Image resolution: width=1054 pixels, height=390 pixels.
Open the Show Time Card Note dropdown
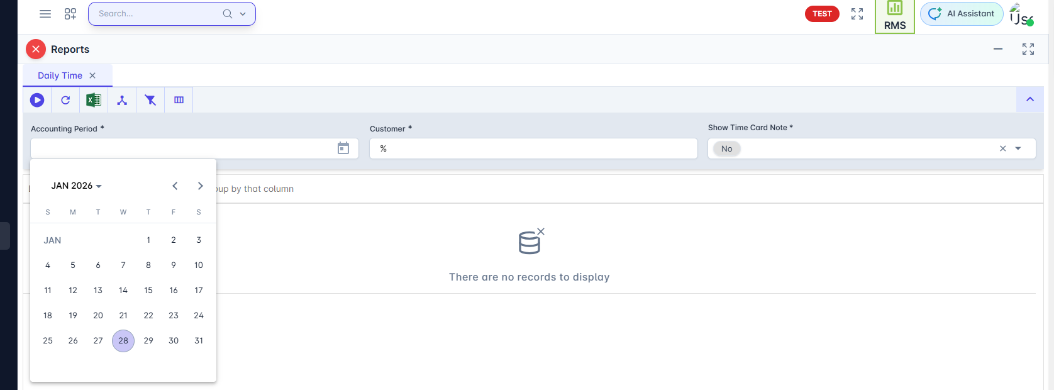pyautogui.click(x=1018, y=148)
